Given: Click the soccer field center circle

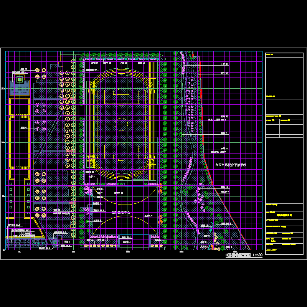Looking at the screenshot, I should (x=121, y=124).
